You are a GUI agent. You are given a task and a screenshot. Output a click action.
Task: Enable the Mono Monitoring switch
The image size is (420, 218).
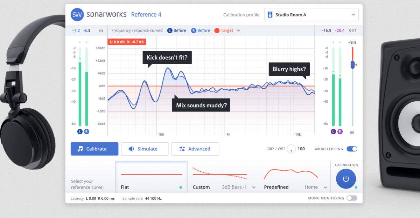(x=352, y=198)
